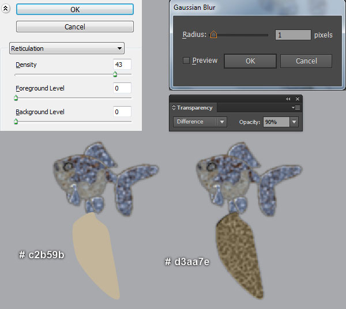Click the 'Radius:' label
Screen dimensions: 346x309
point(194,35)
